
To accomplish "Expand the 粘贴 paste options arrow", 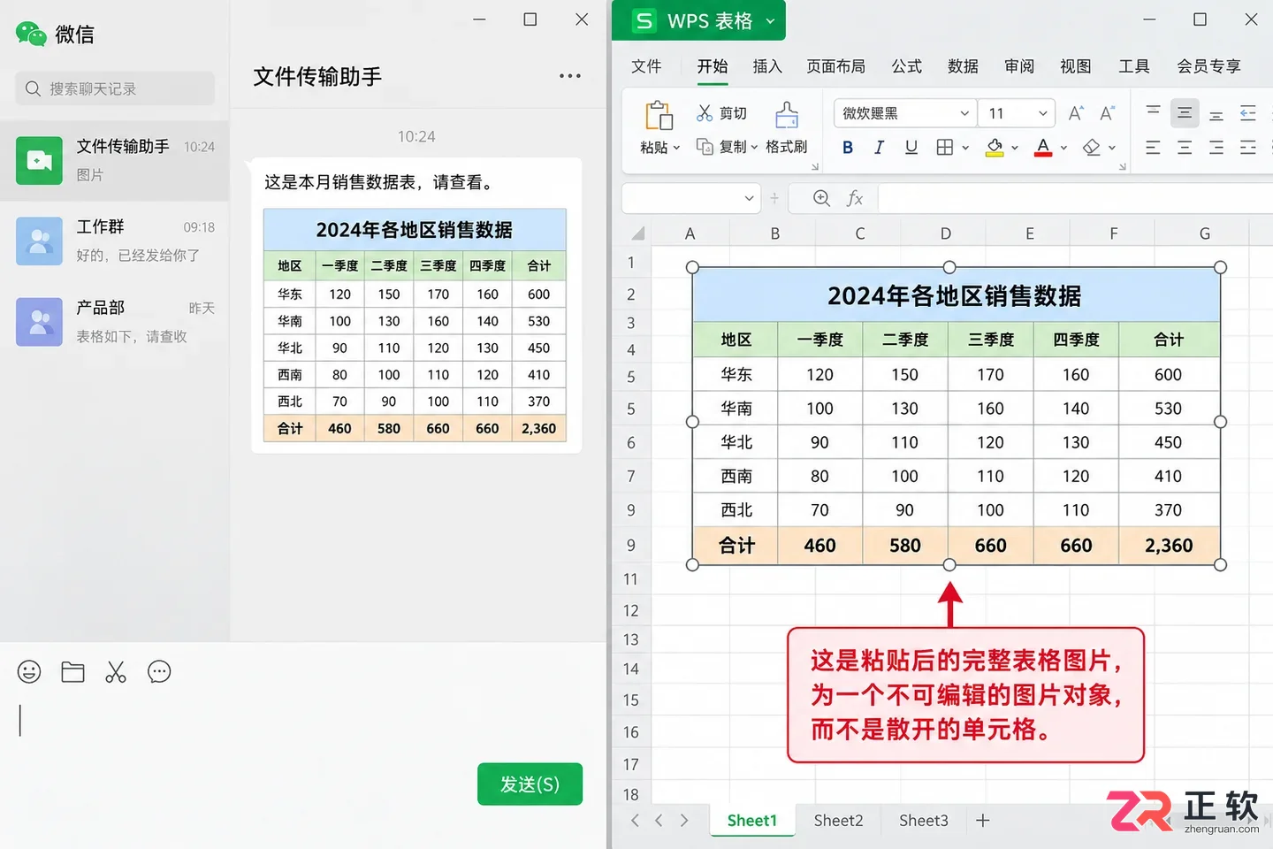I will 677,148.
